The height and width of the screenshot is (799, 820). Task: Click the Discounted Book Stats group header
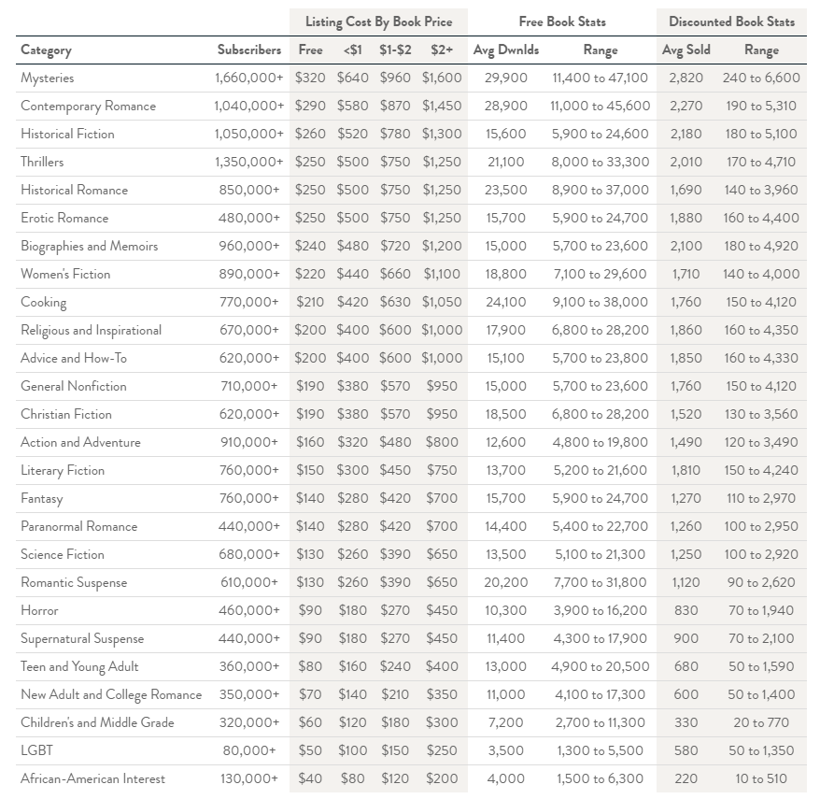click(731, 21)
